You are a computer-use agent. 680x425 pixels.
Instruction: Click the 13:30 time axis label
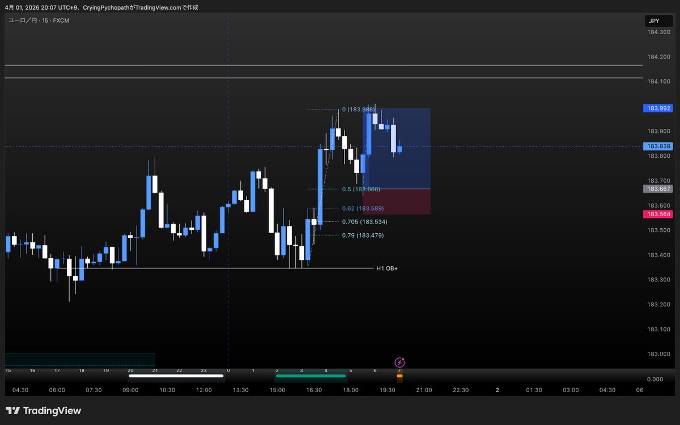click(241, 390)
